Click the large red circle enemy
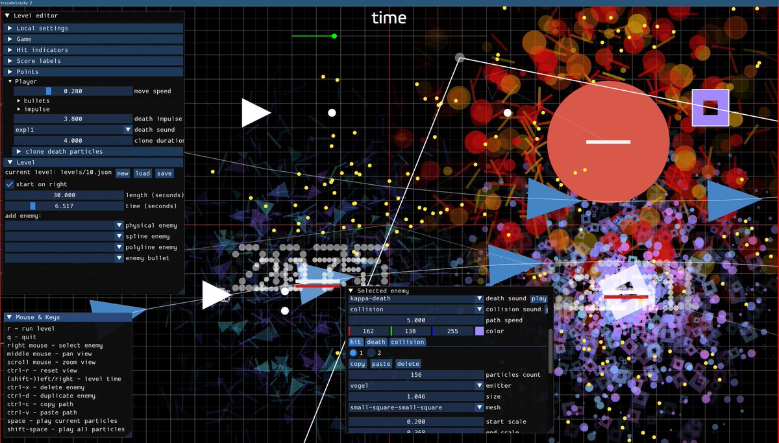This screenshot has width=779, height=443. 608,141
